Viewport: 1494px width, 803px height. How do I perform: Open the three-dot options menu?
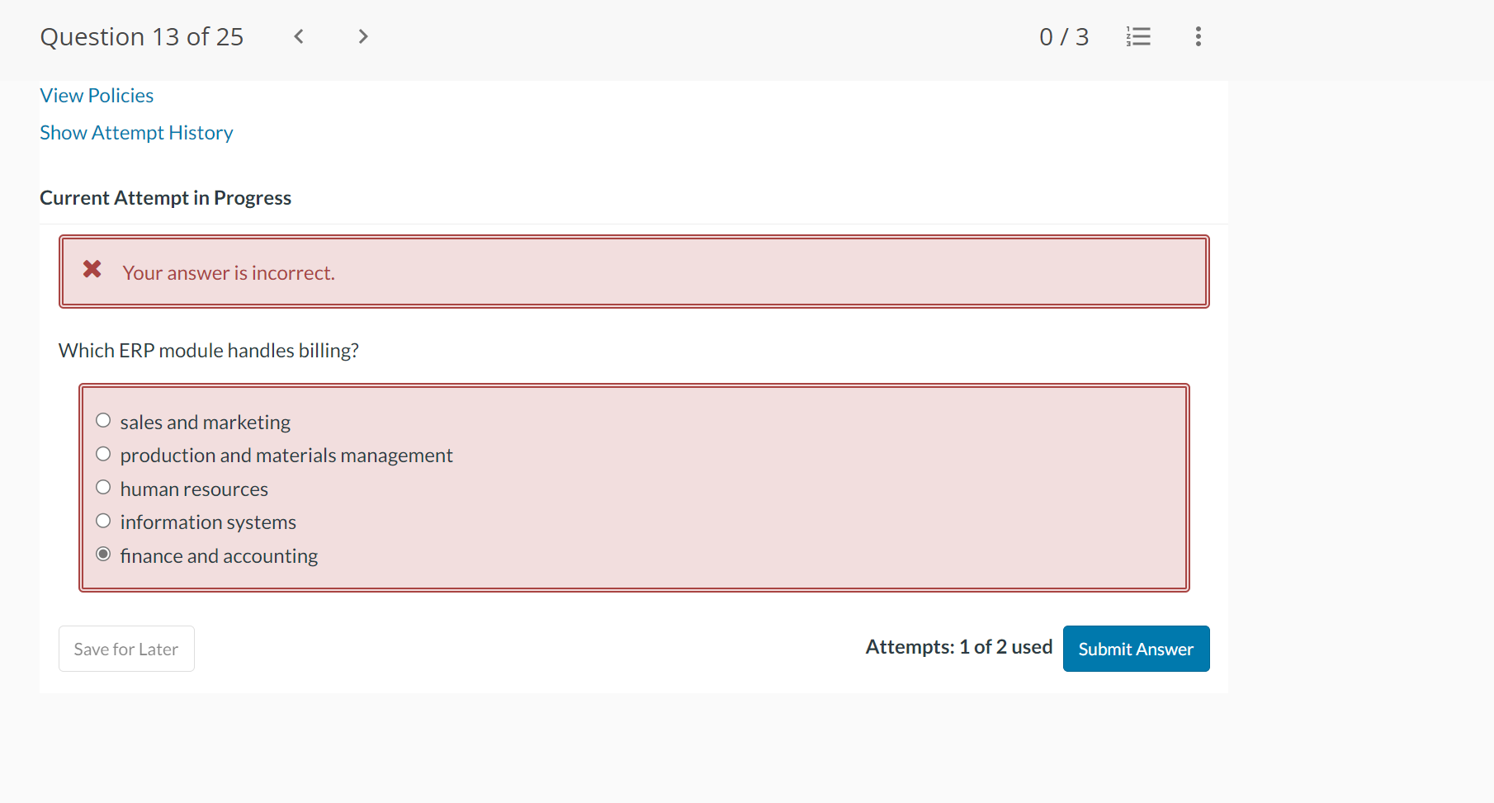pyautogui.click(x=1199, y=36)
